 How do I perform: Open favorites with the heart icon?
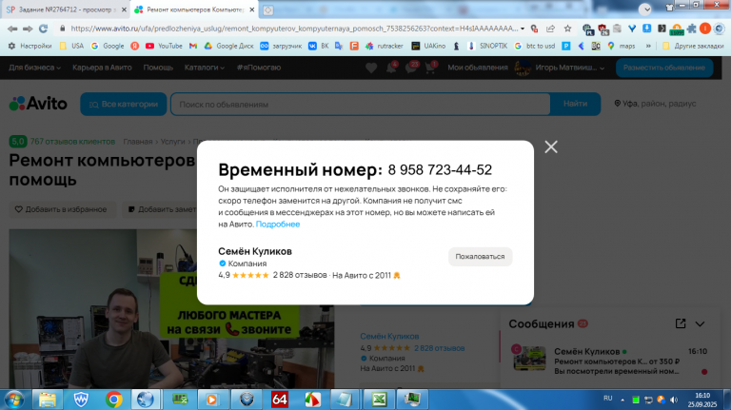pyautogui.click(x=371, y=68)
